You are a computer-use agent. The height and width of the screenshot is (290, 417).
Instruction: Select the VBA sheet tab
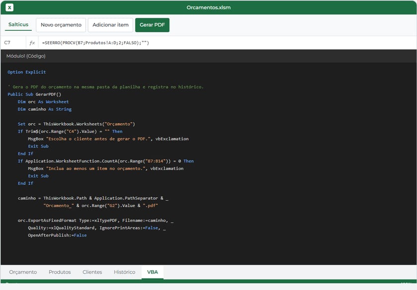point(152,272)
